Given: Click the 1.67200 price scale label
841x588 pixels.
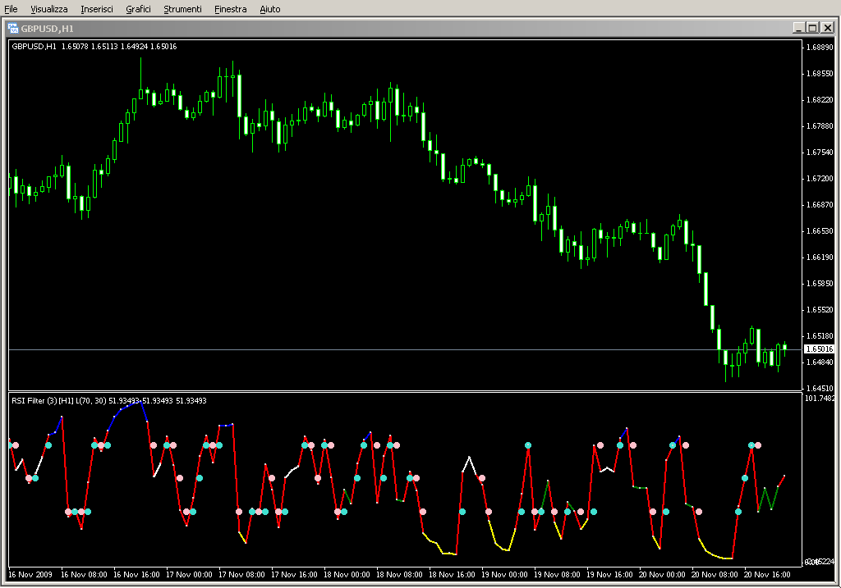Looking at the screenshot, I should [x=820, y=178].
